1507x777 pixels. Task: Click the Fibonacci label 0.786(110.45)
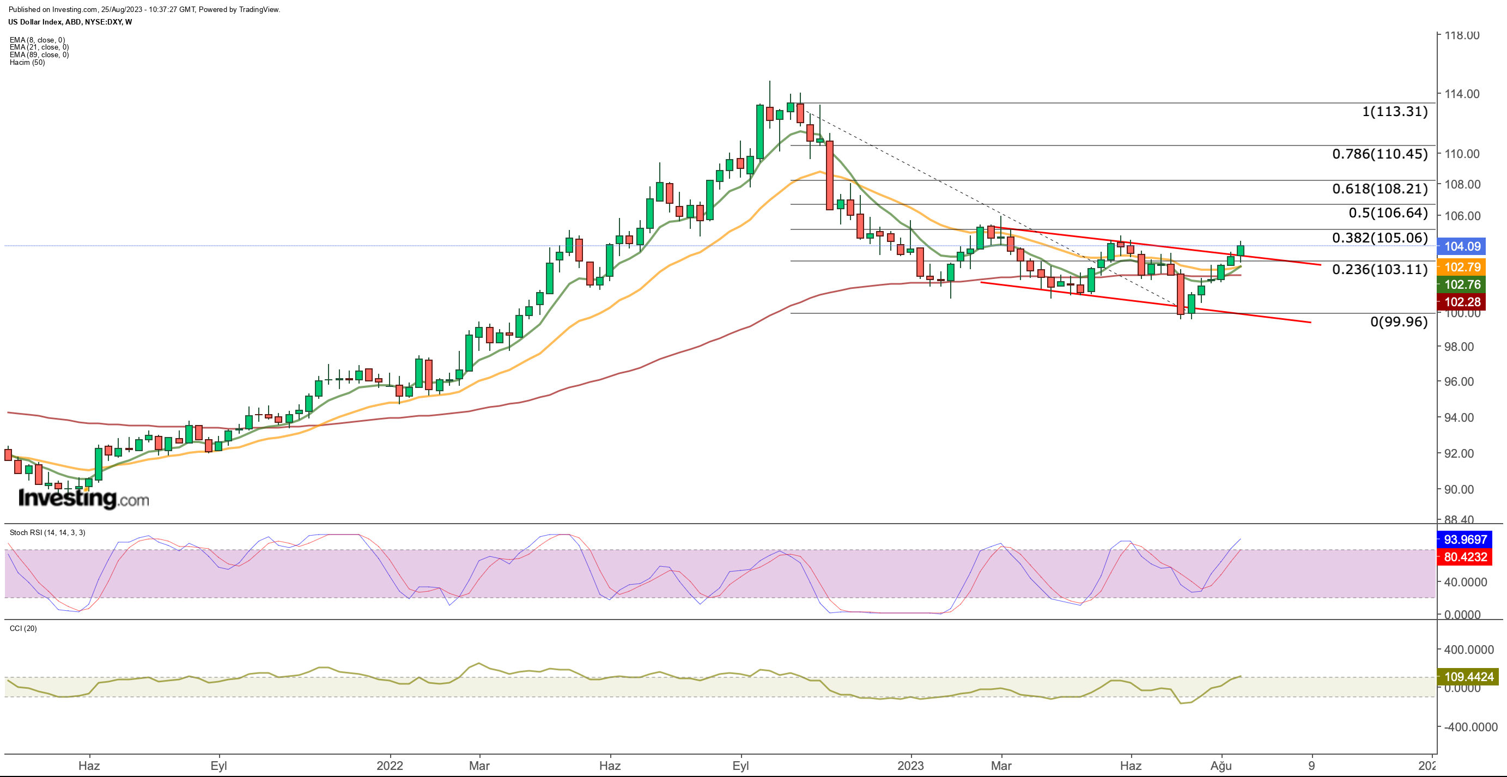point(1380,154)
